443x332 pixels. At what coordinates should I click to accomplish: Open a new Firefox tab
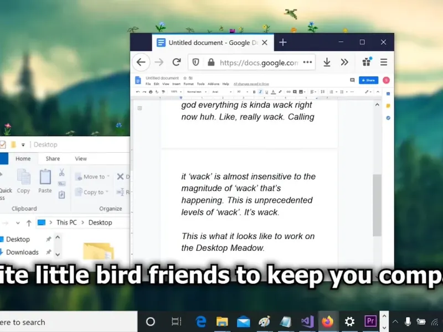click(x=283, y=43)
